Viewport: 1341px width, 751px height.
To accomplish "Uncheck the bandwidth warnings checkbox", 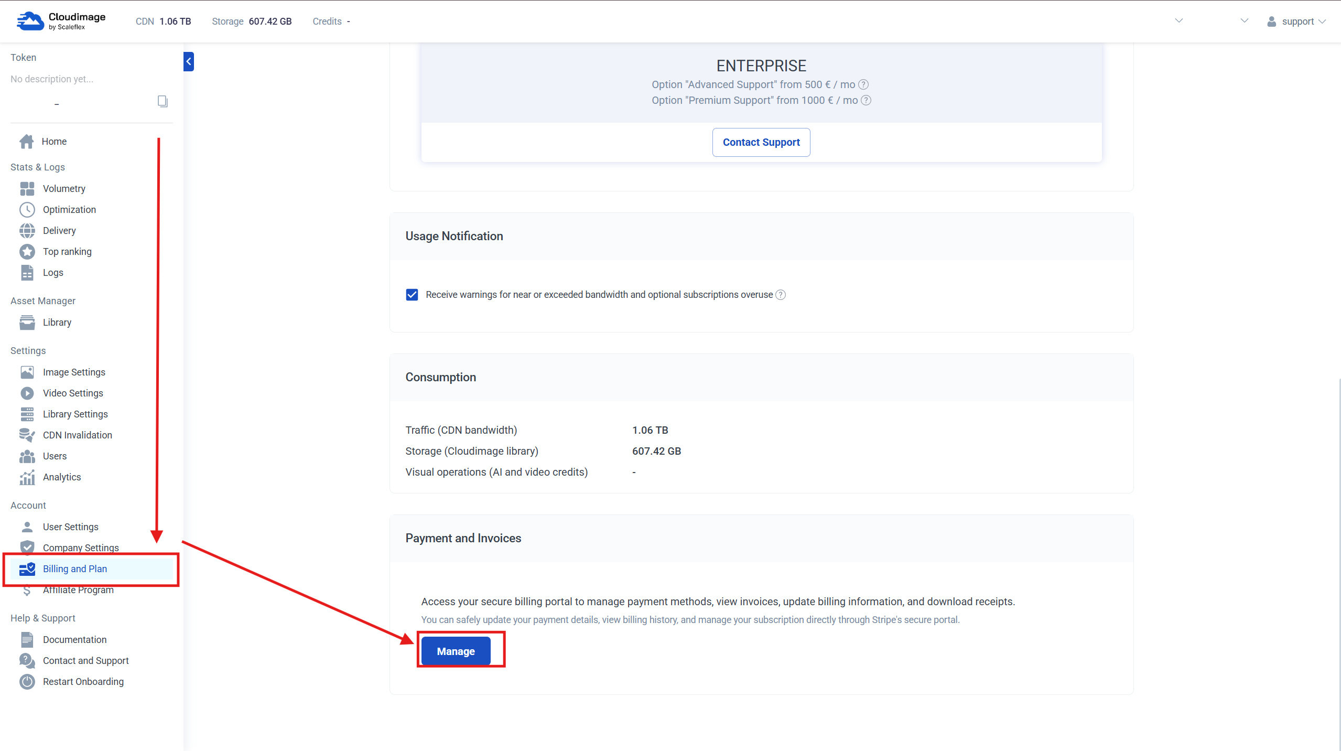I will (412, 295).
